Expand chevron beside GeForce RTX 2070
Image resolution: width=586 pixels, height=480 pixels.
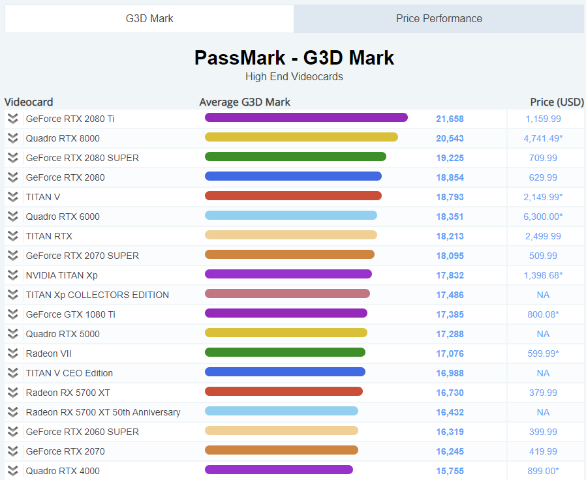[x=12, y=451]
